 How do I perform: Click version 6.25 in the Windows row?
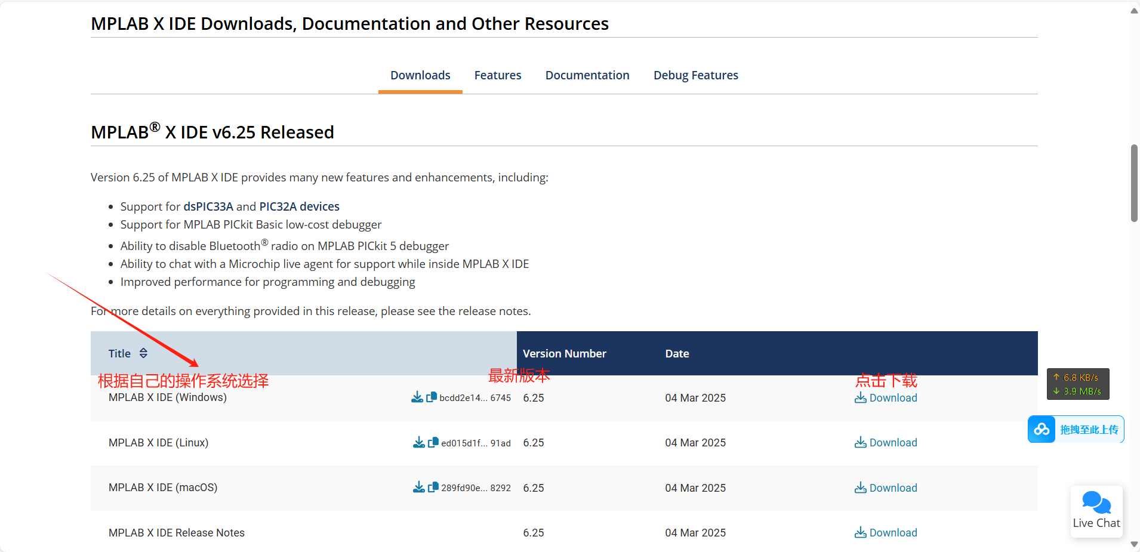pos(534,398)
